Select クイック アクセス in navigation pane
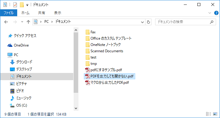 [x=22, y=36]
